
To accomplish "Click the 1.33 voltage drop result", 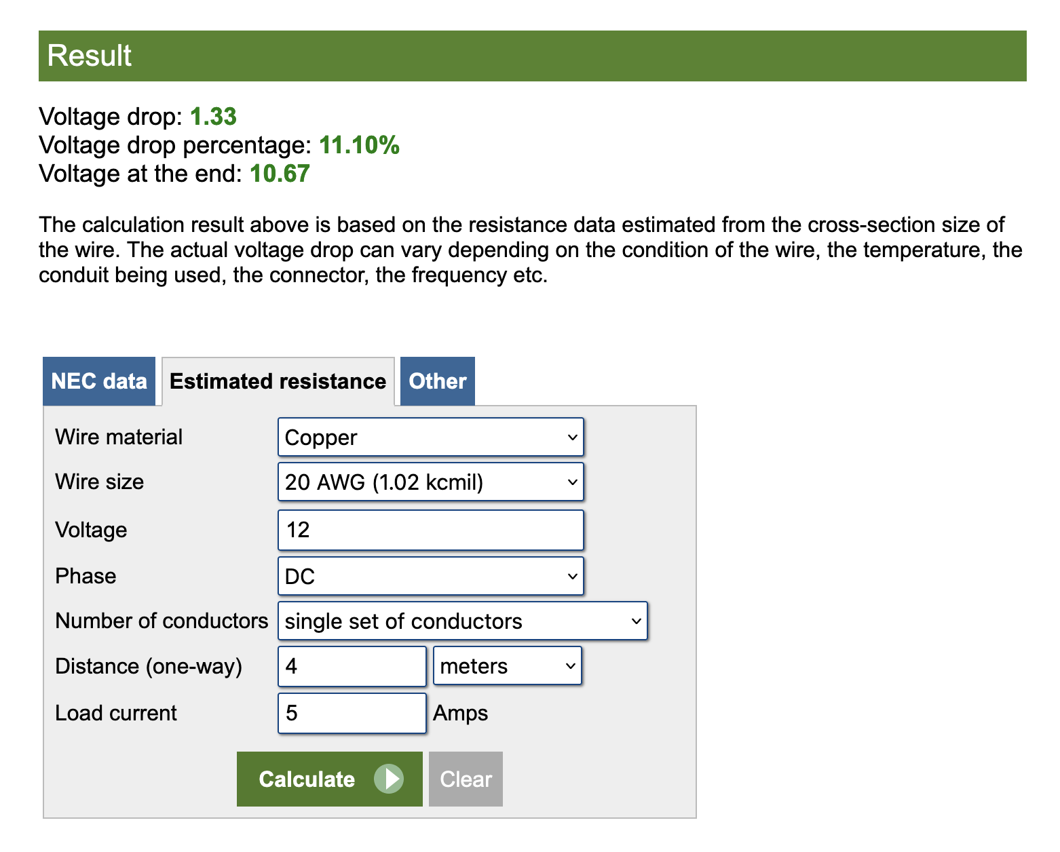I will [x=213, y=117].
